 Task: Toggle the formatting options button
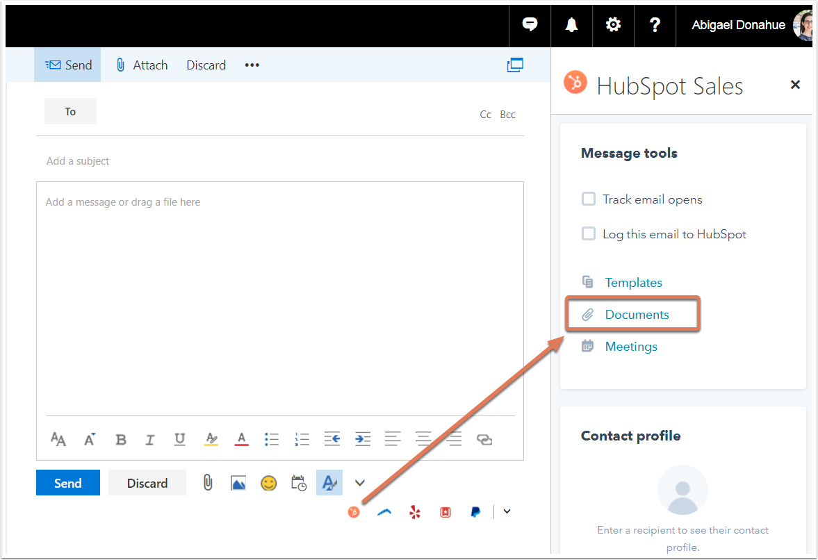329,483
